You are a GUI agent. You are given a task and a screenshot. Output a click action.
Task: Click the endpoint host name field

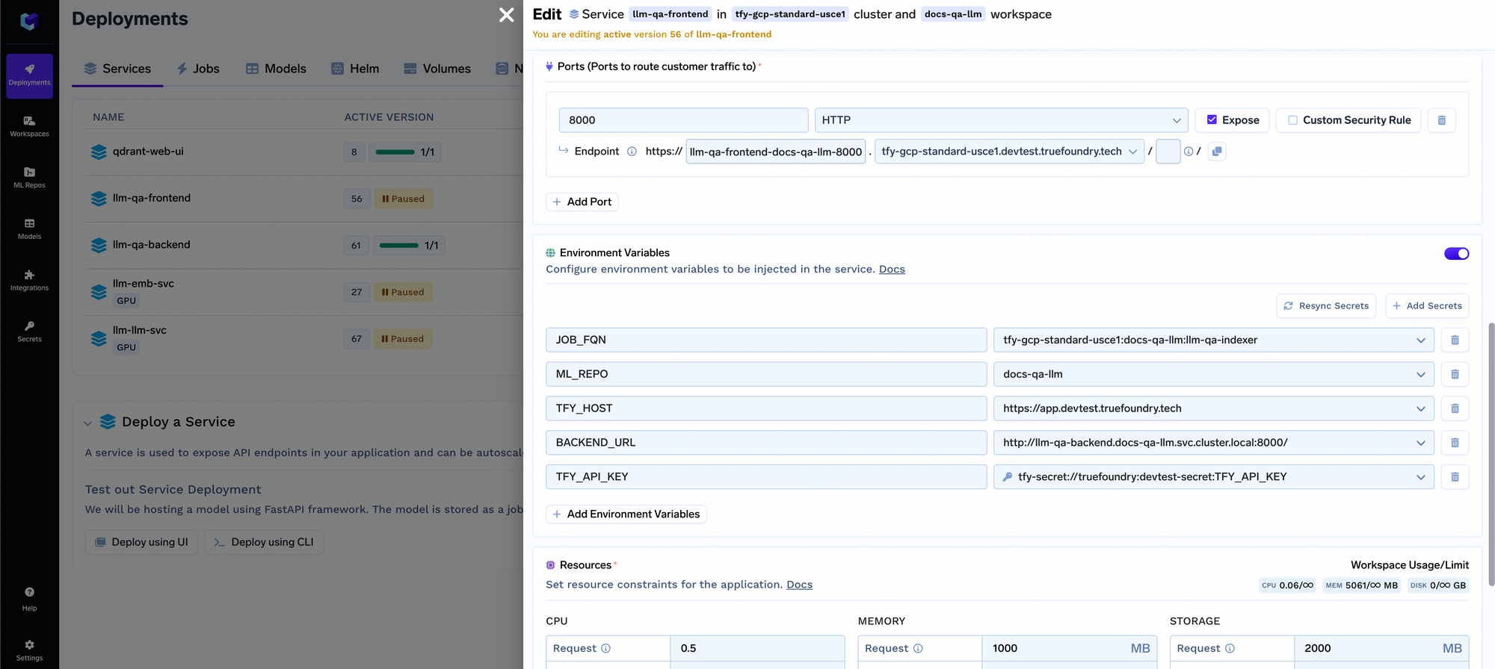tap(776, 152)
